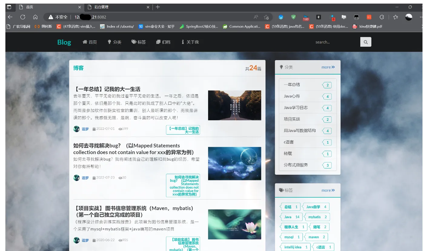
Task: Open the 图书信息管理系统 post title
Action: (133, 212)
